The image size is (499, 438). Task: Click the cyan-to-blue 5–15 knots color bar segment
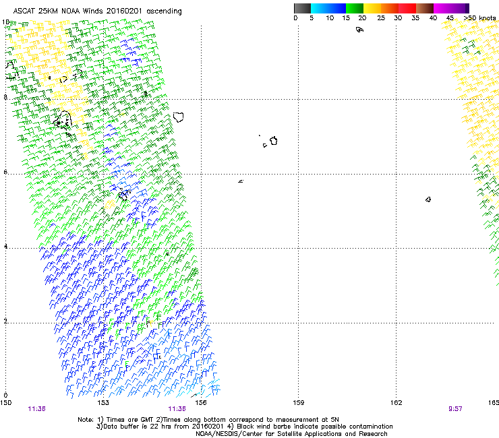click(x=328, y=8)
